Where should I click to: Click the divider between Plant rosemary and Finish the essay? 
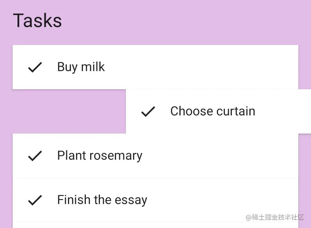(156, 178)
